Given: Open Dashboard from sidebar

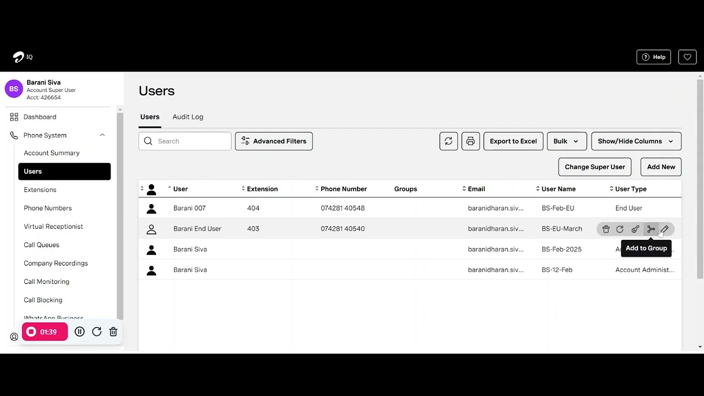Looking at the screenshot, I should tap(40, 117).
